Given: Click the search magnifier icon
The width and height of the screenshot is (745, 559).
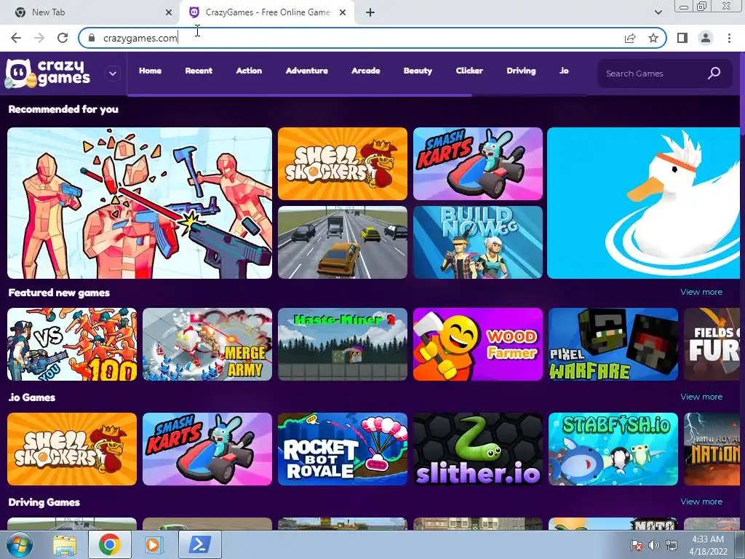Looking at the screenshot, I should (714, 74).
